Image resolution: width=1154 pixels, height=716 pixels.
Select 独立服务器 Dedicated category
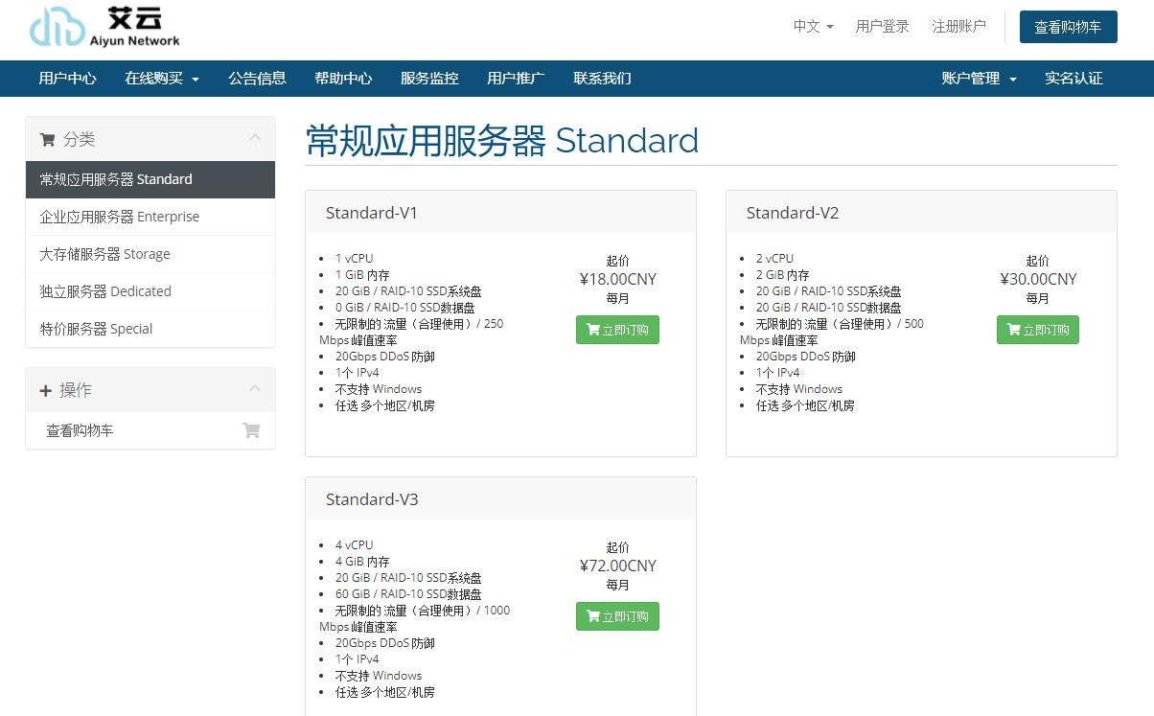click(x=150, y=291)
